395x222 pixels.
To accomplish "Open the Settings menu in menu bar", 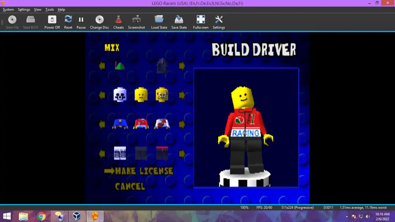I will click(24, 10).
